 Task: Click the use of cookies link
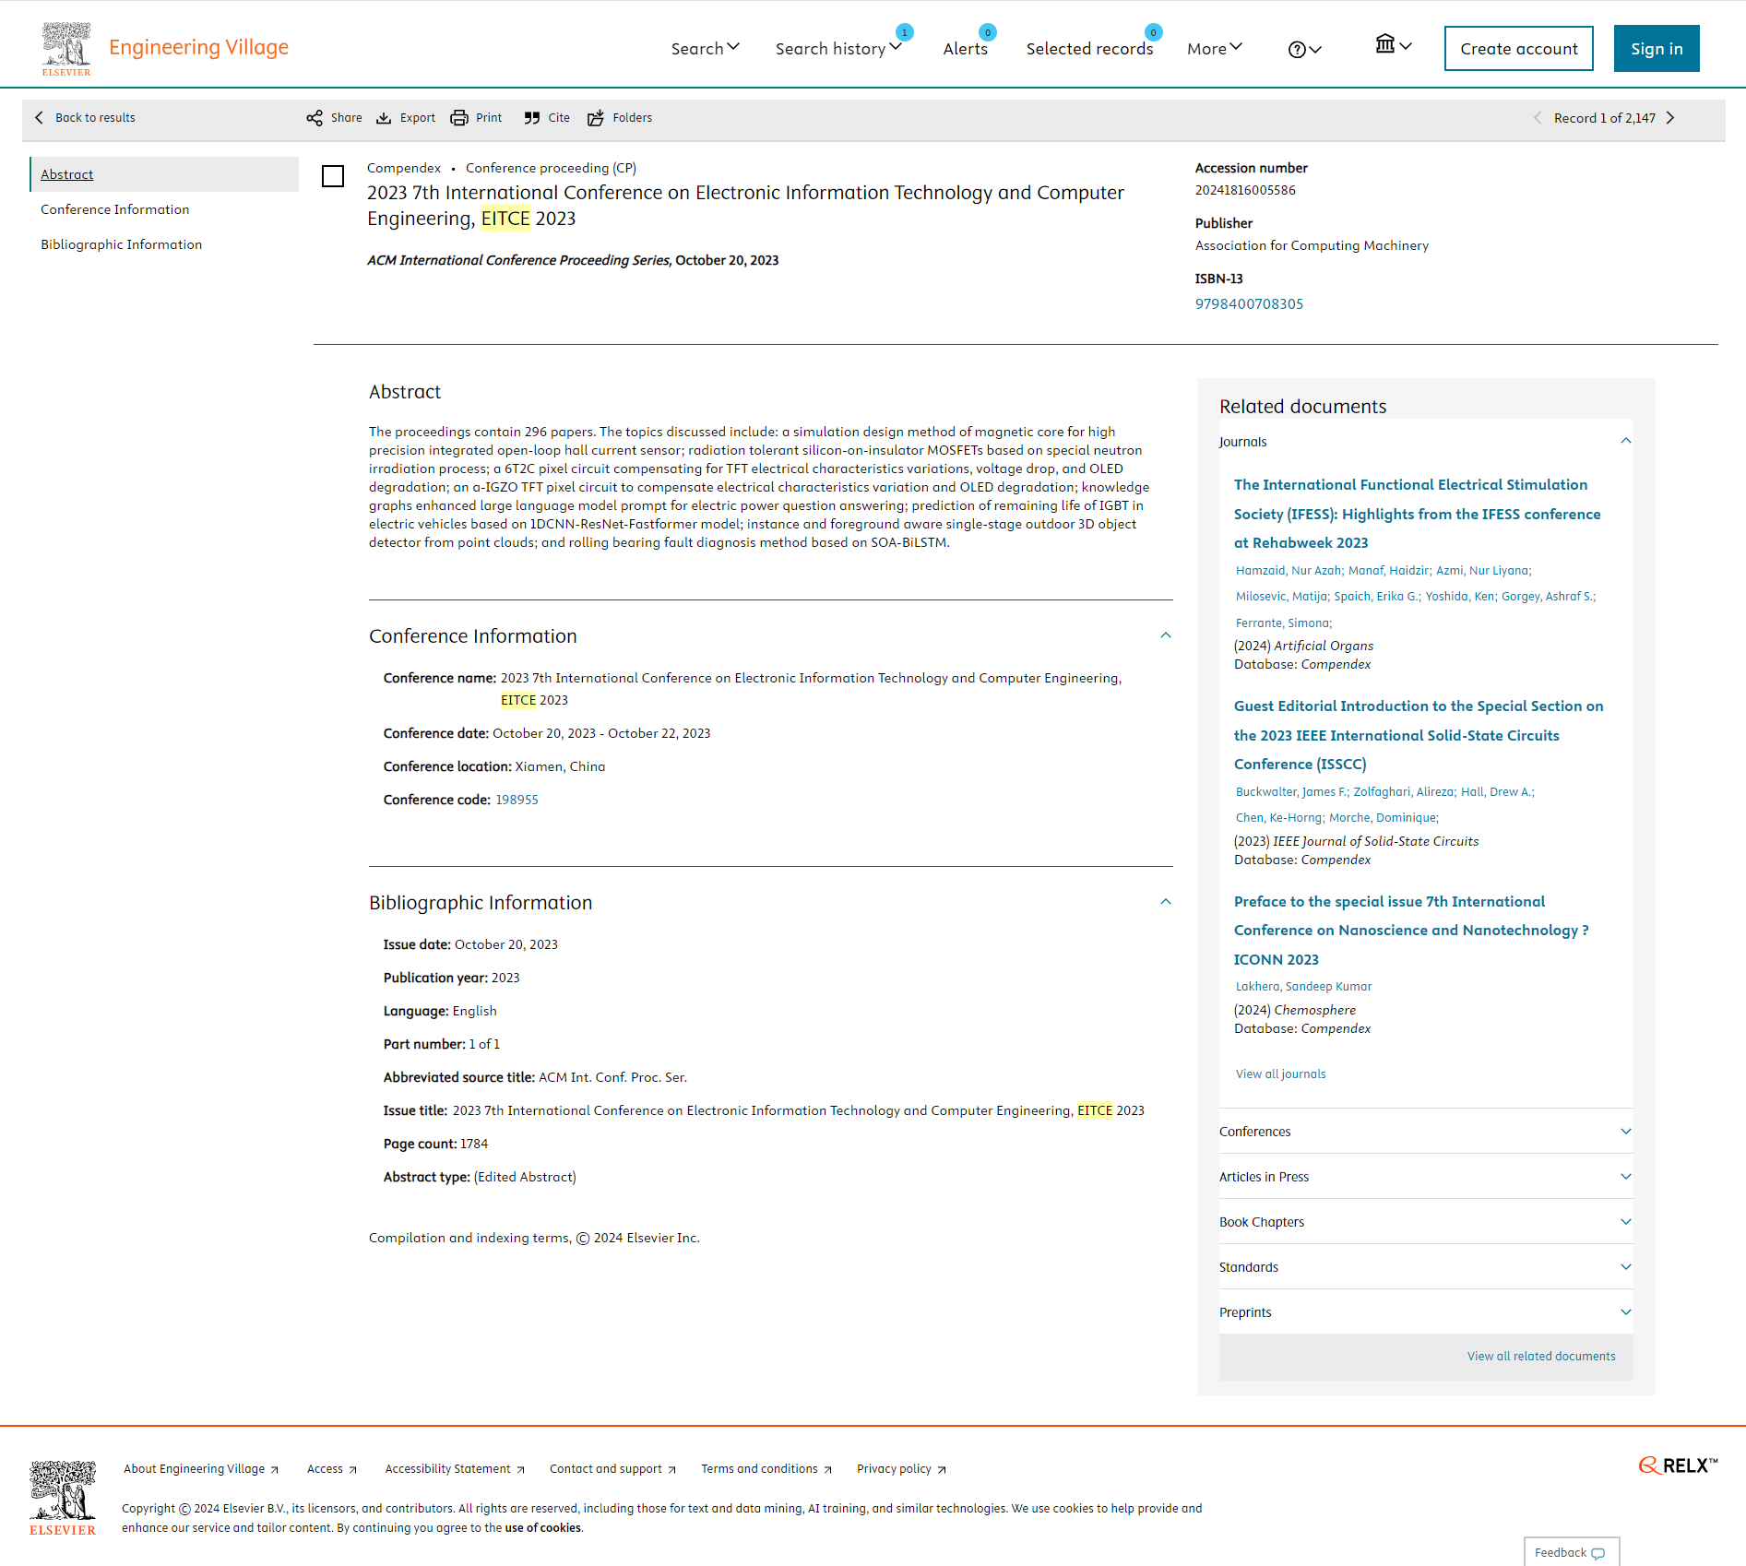543,1528
